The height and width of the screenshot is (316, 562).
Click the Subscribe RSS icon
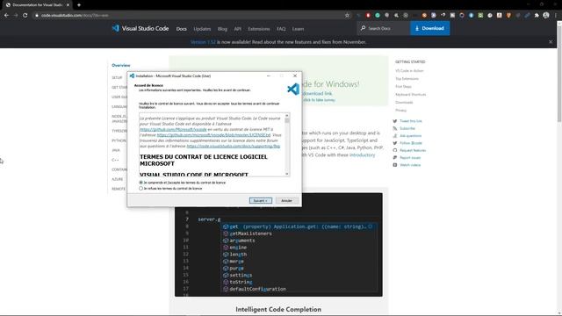point(395,128)
